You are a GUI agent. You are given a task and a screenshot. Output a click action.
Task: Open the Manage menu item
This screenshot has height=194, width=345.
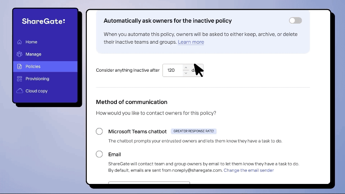46,54
